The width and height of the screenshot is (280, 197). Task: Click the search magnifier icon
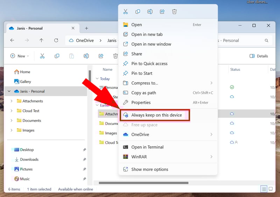[x=266, y=40]
